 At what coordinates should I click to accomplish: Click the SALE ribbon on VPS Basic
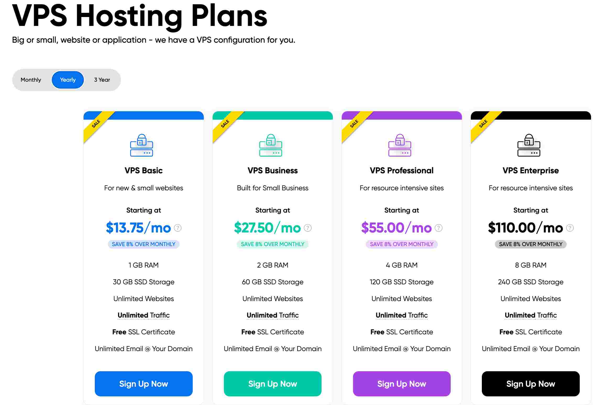[x=96, y=124]
